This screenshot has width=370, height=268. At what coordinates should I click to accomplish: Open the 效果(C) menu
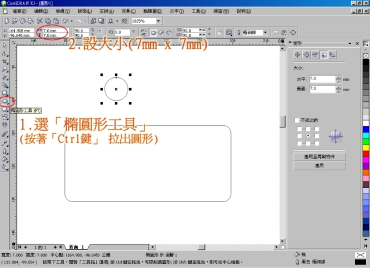tap(129, 11)
